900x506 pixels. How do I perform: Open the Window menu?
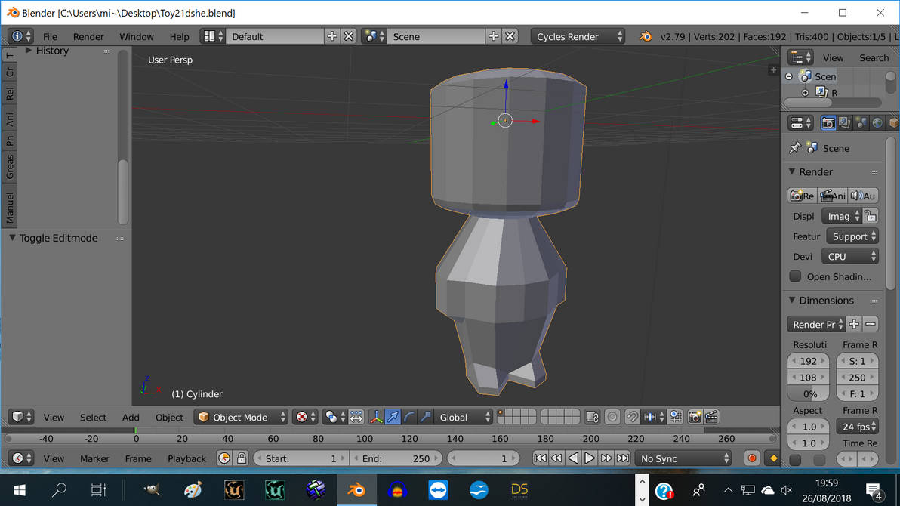point(136,36)
